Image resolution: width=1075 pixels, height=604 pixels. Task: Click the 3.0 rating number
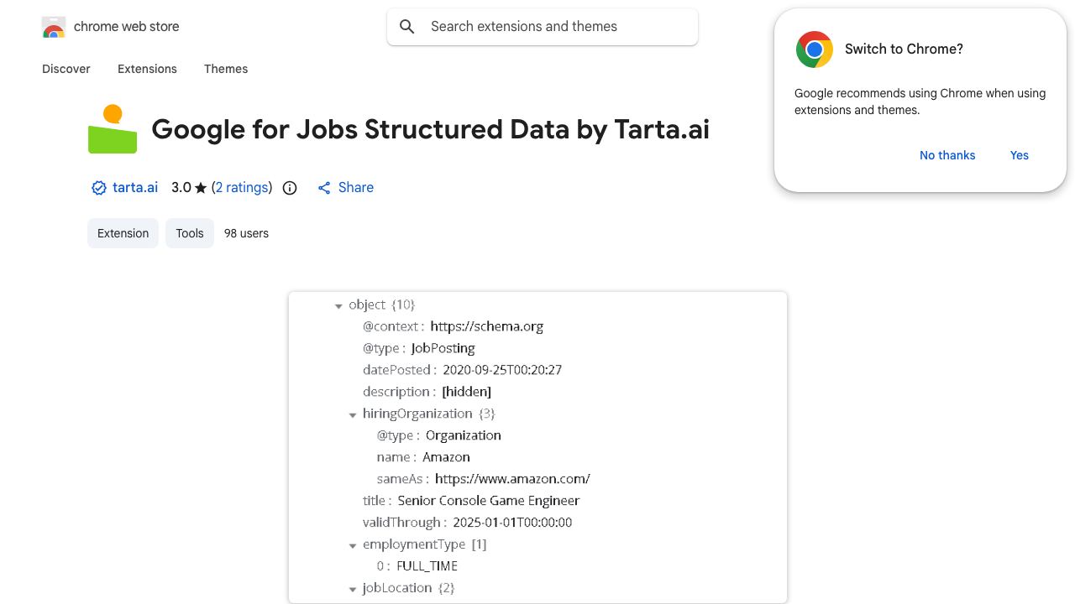click(181, 188)
